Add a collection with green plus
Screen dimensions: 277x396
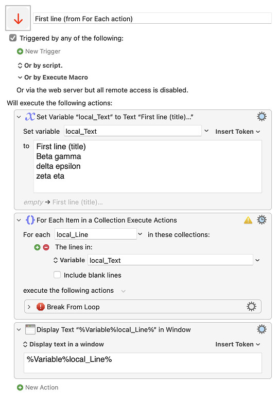point(37,247)
